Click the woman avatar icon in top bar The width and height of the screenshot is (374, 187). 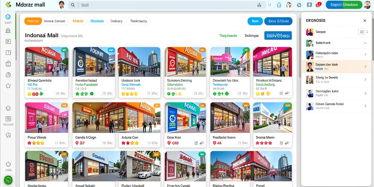(289, 5)
